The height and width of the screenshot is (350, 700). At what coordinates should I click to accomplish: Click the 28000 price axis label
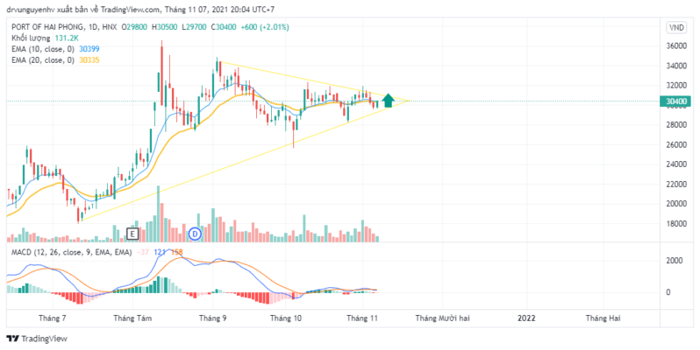[x=676, y=124]
